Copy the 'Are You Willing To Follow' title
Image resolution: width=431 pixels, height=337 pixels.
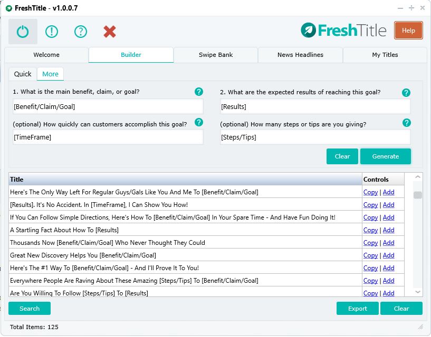click(370, 293)
